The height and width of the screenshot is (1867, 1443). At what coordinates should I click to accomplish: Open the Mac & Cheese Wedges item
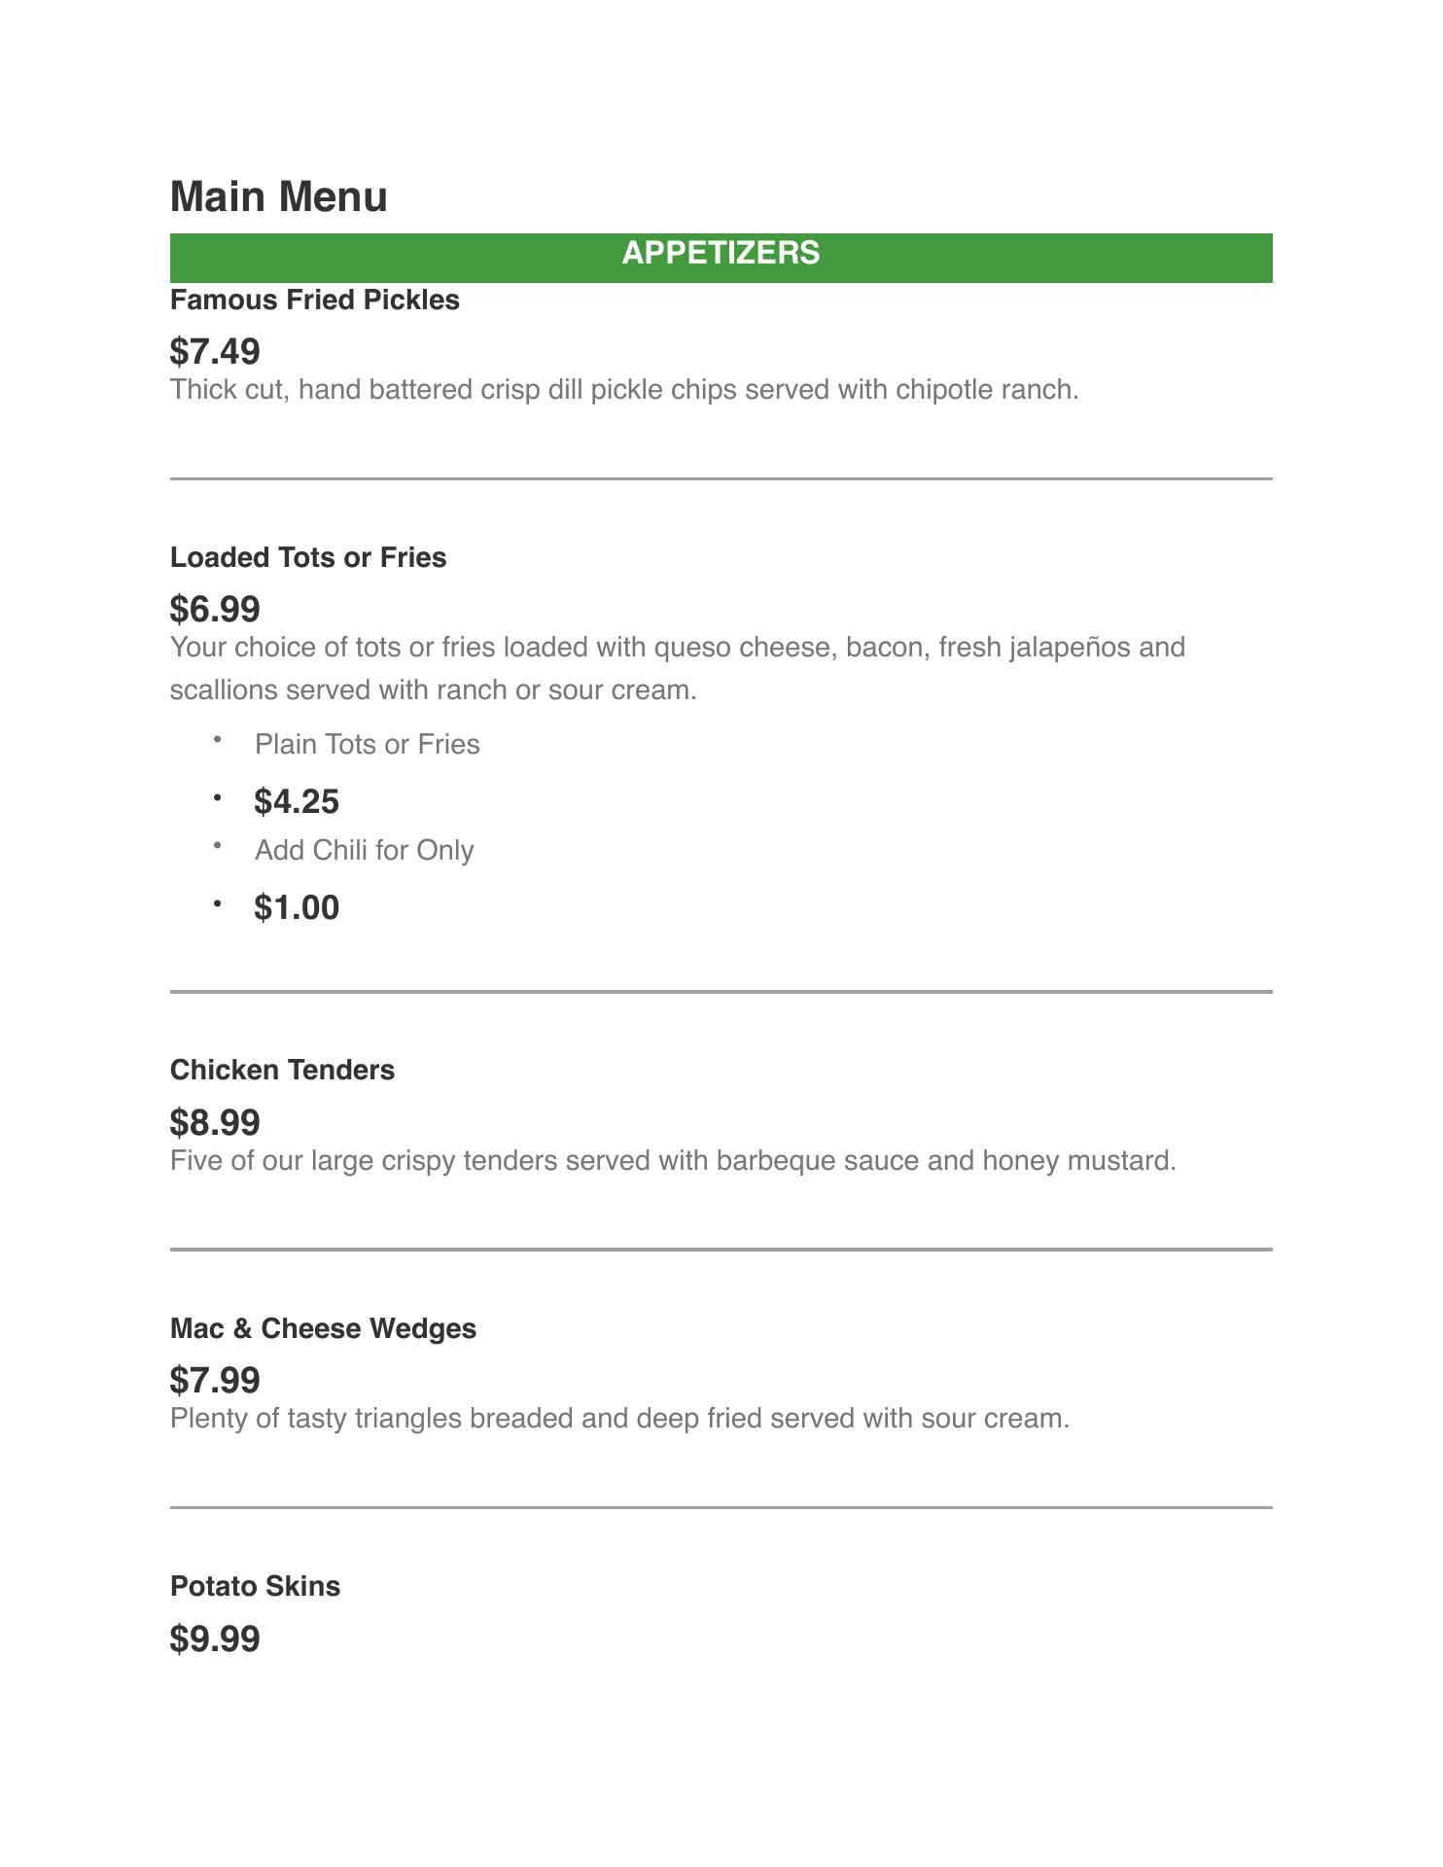coord(323,1329)
